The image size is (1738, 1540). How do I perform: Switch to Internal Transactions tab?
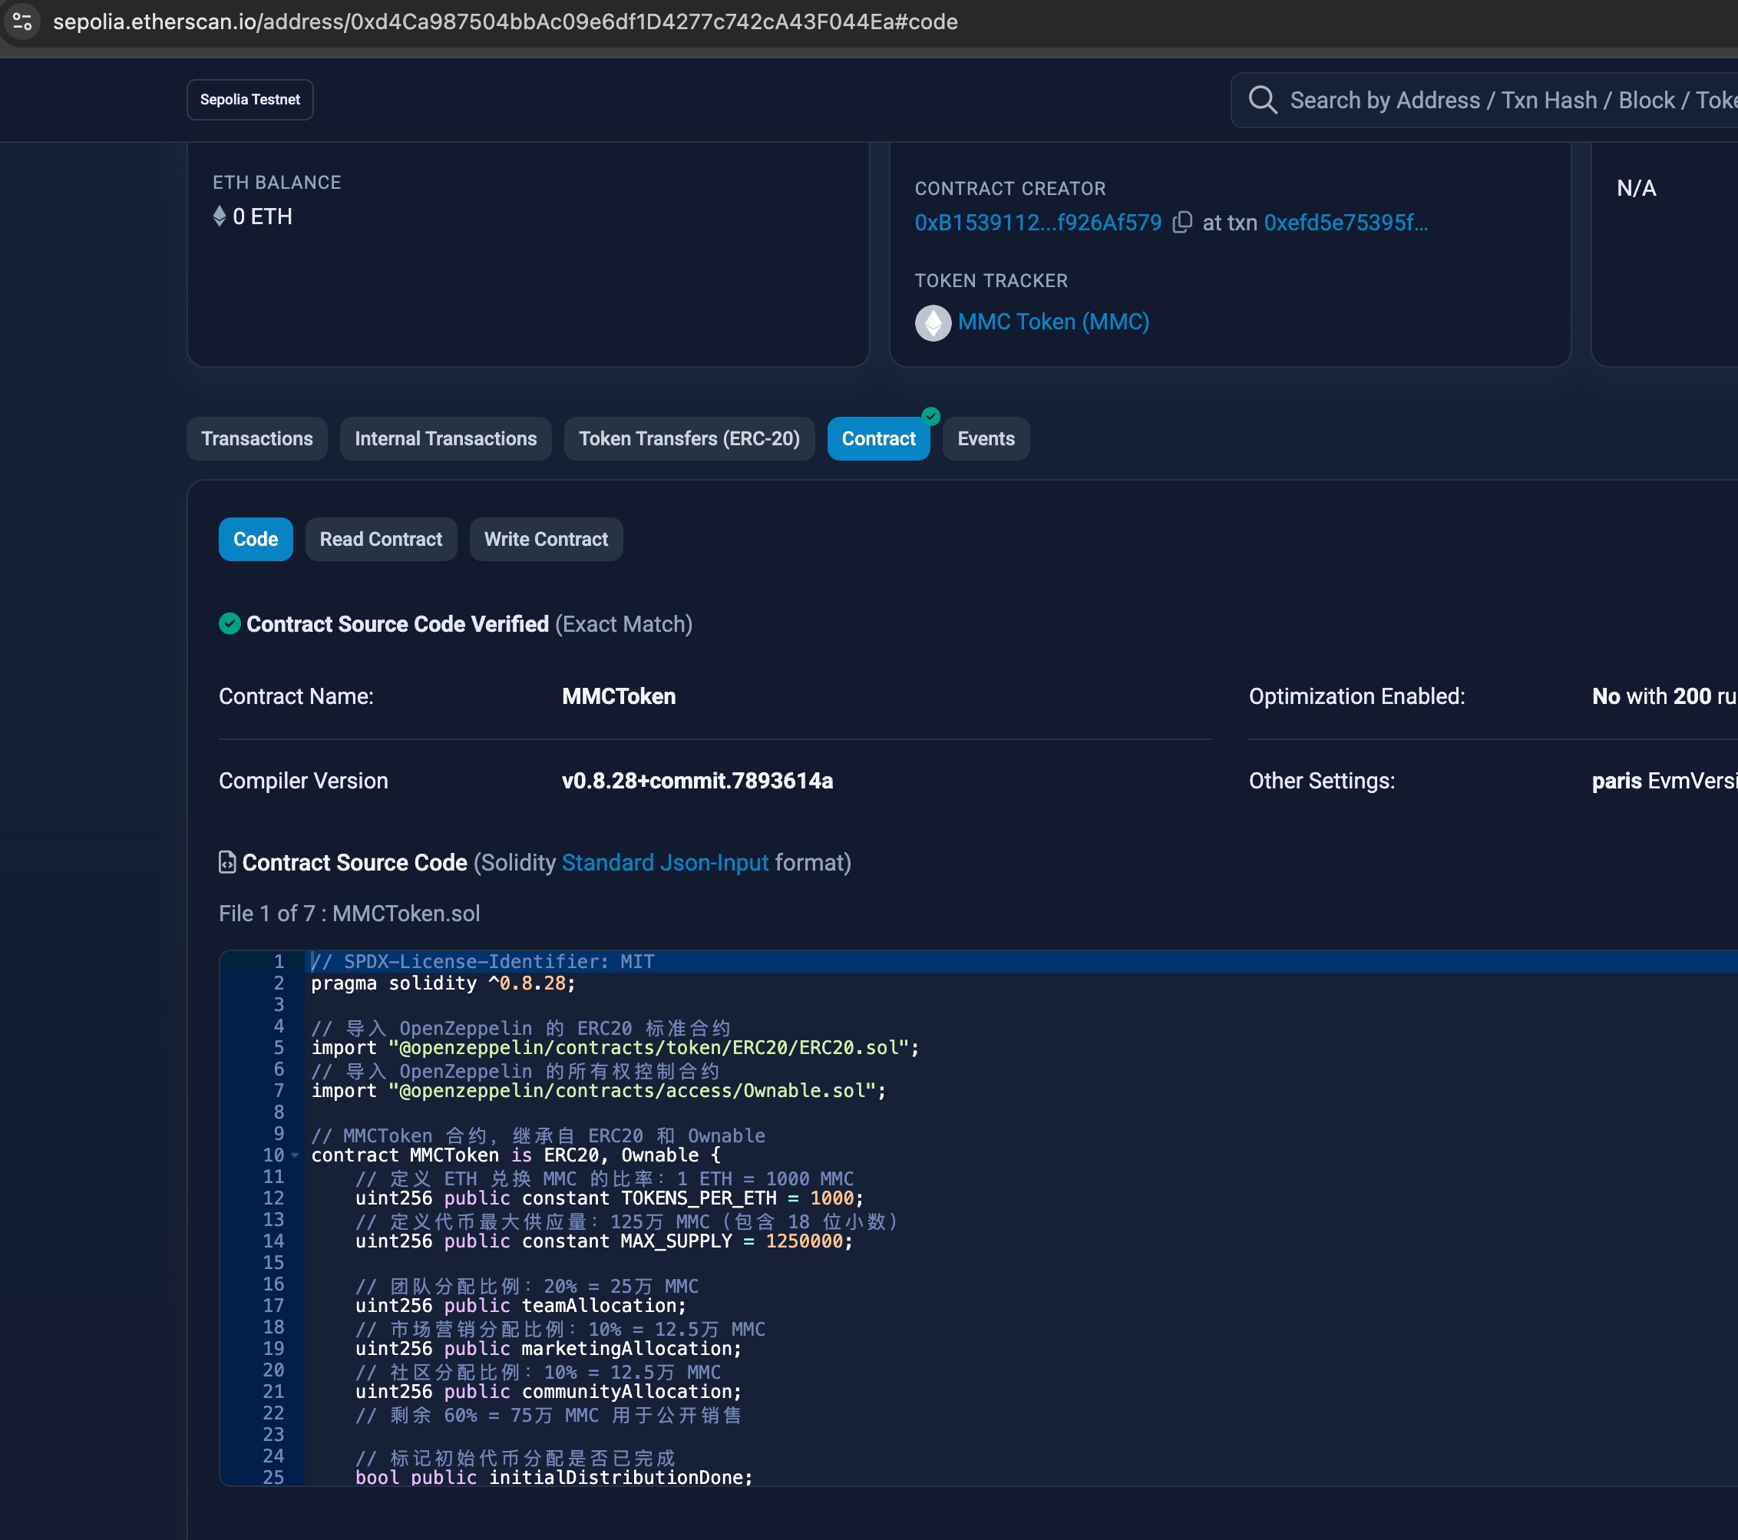[445, 439]
